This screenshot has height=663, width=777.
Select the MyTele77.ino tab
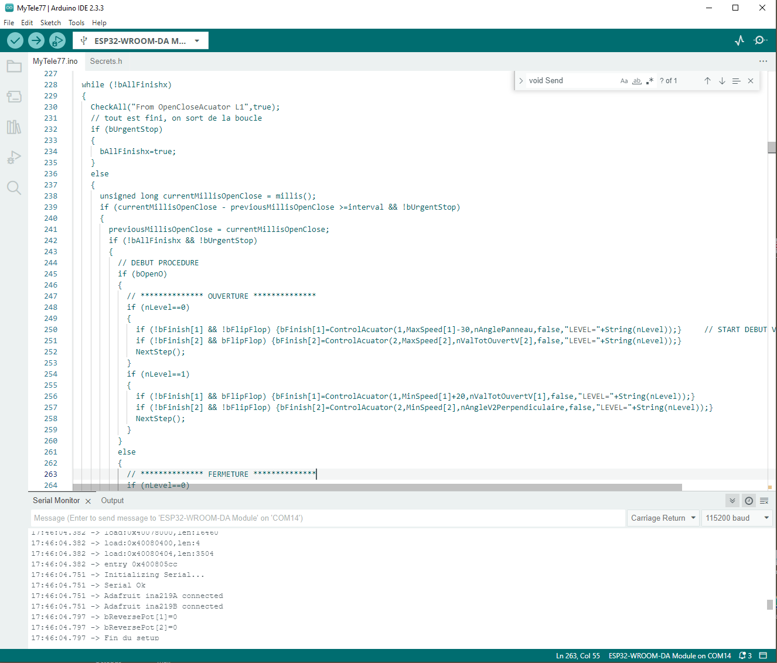[55, 61]
